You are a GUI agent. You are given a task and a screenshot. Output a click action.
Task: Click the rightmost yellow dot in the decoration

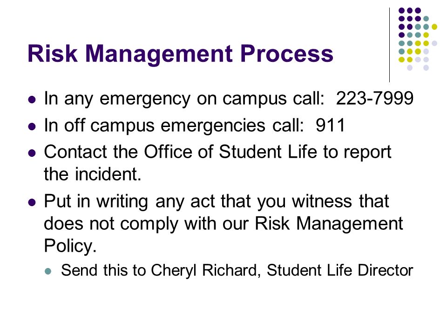pos(434,27)
